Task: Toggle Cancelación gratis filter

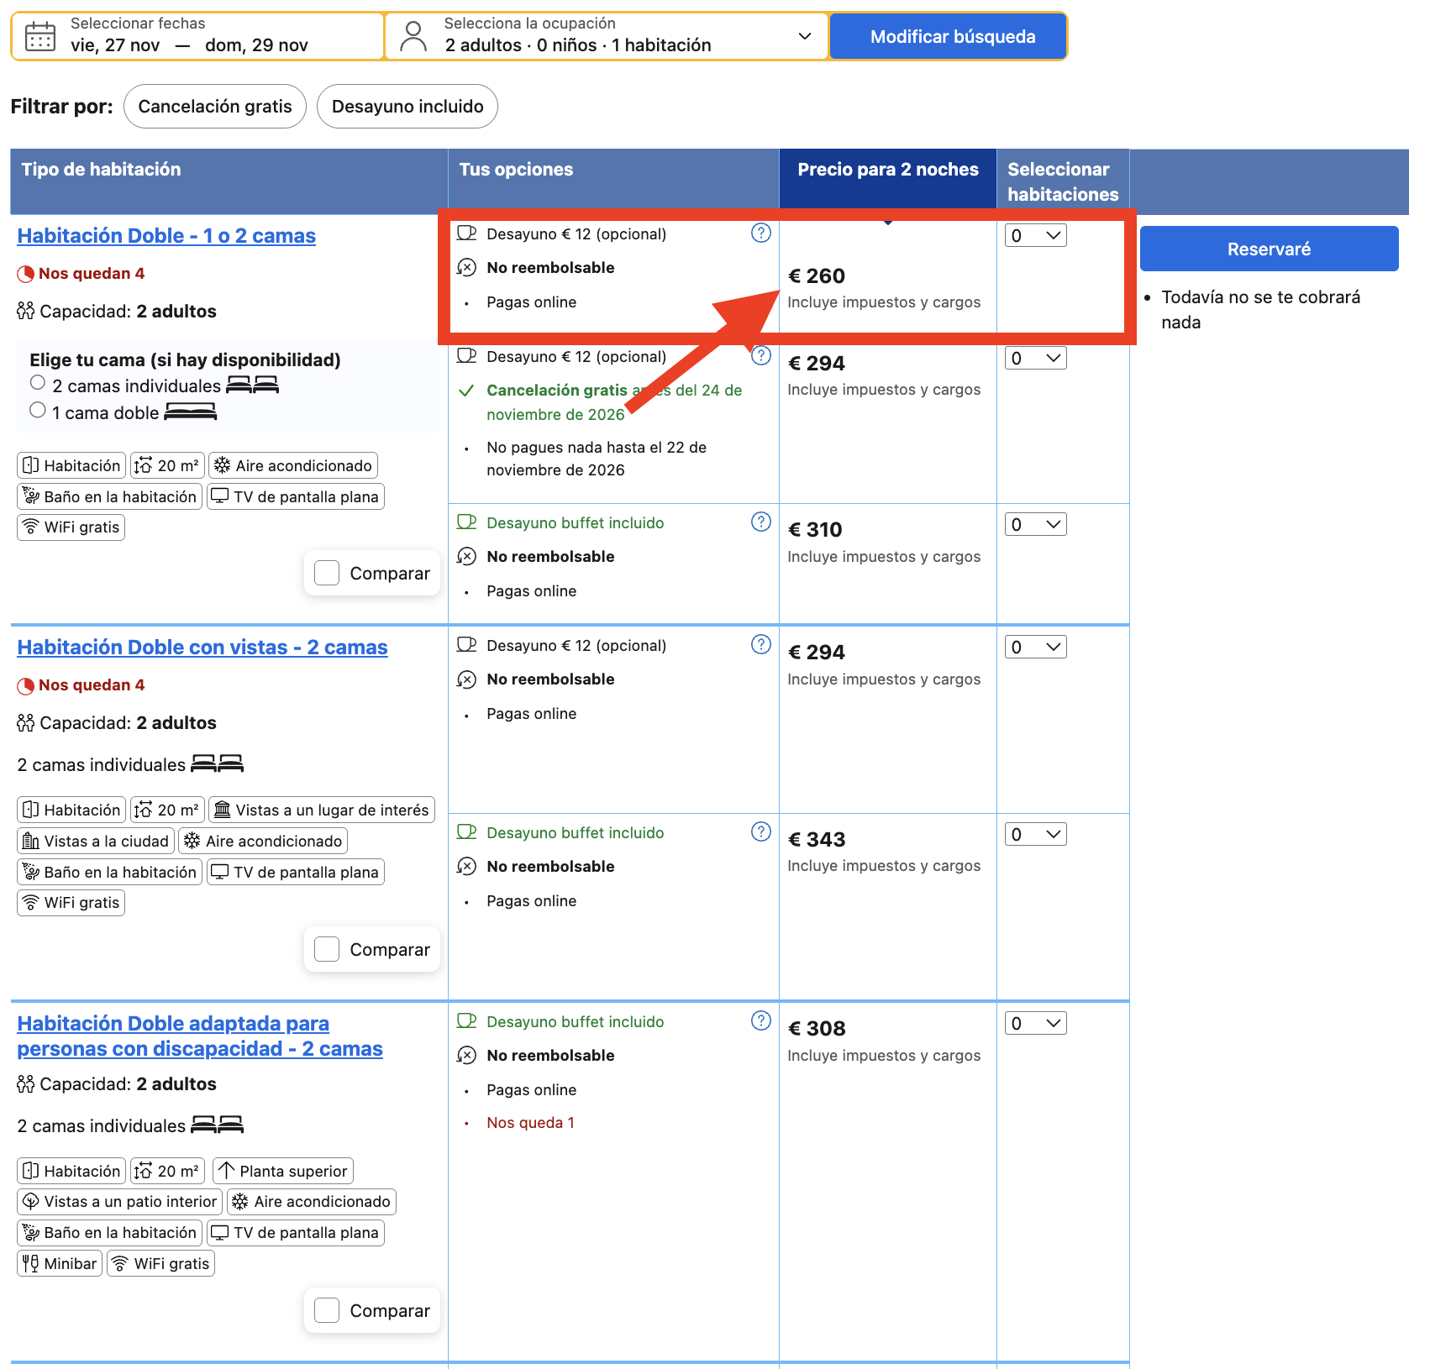Action: click(x=215, y=107)
